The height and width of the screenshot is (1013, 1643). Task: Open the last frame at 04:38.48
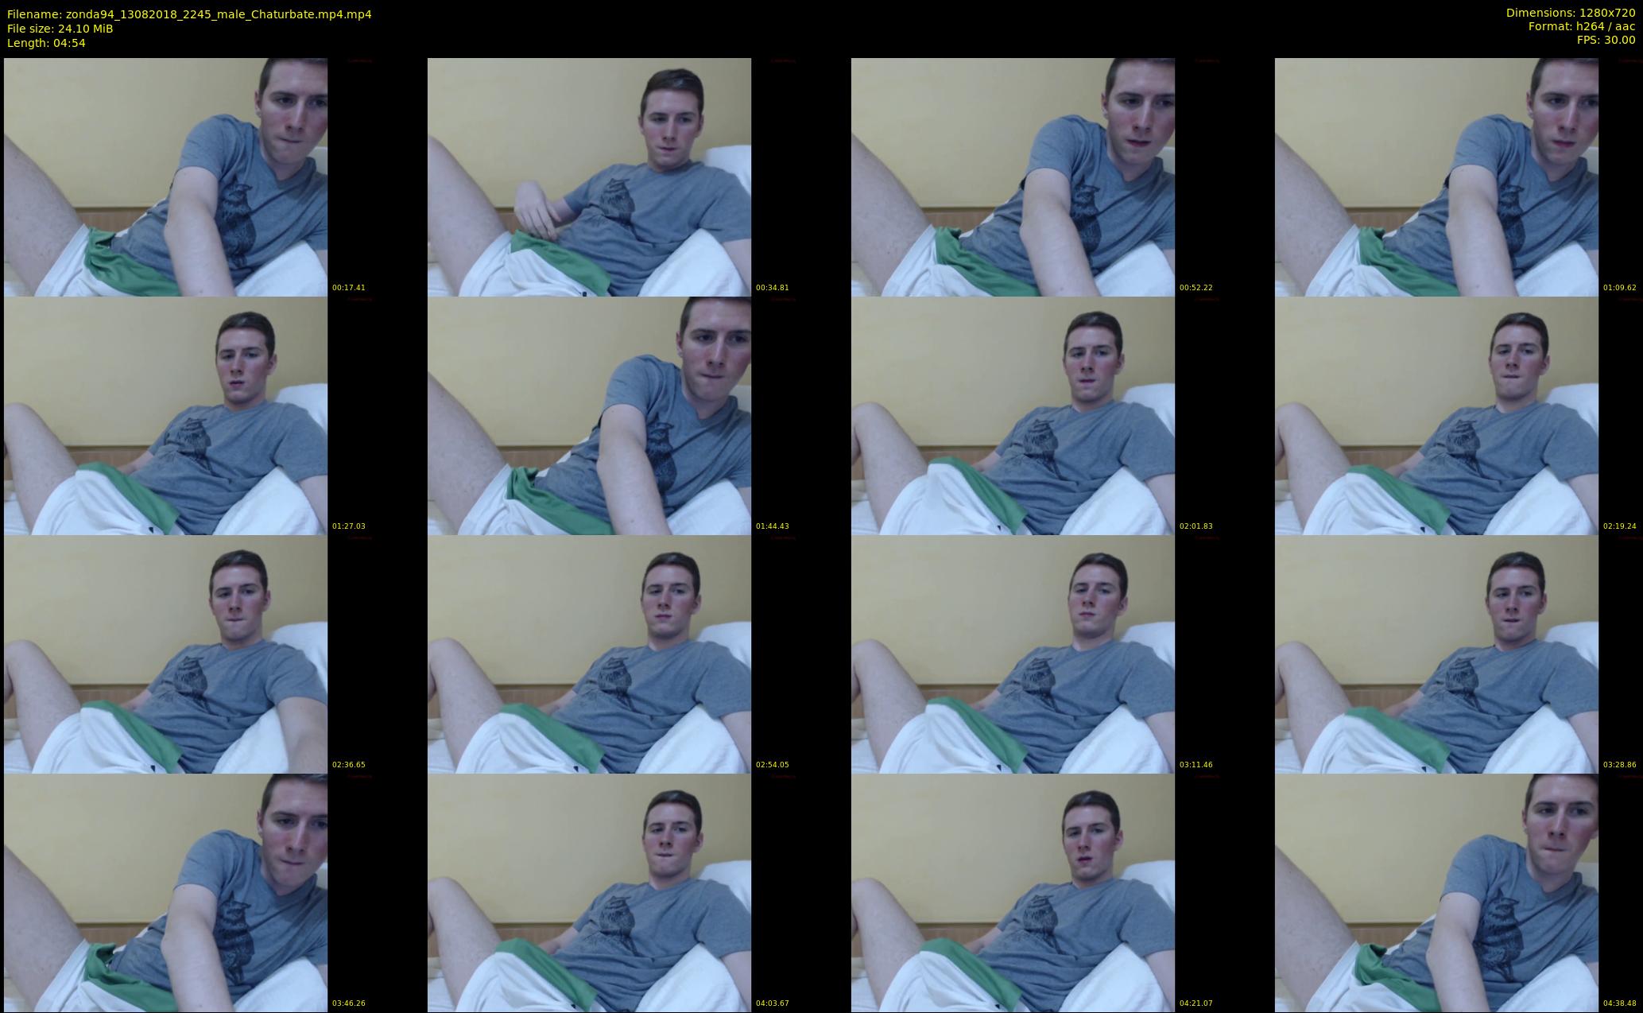(1436, 892)
